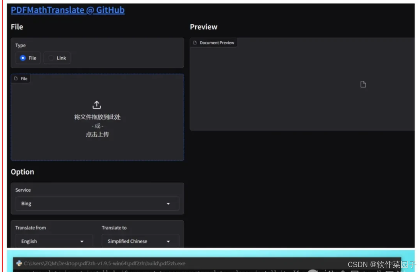Click the arrow of the Service dropdown
Screen dimensions: 418x272
[168, 204]
